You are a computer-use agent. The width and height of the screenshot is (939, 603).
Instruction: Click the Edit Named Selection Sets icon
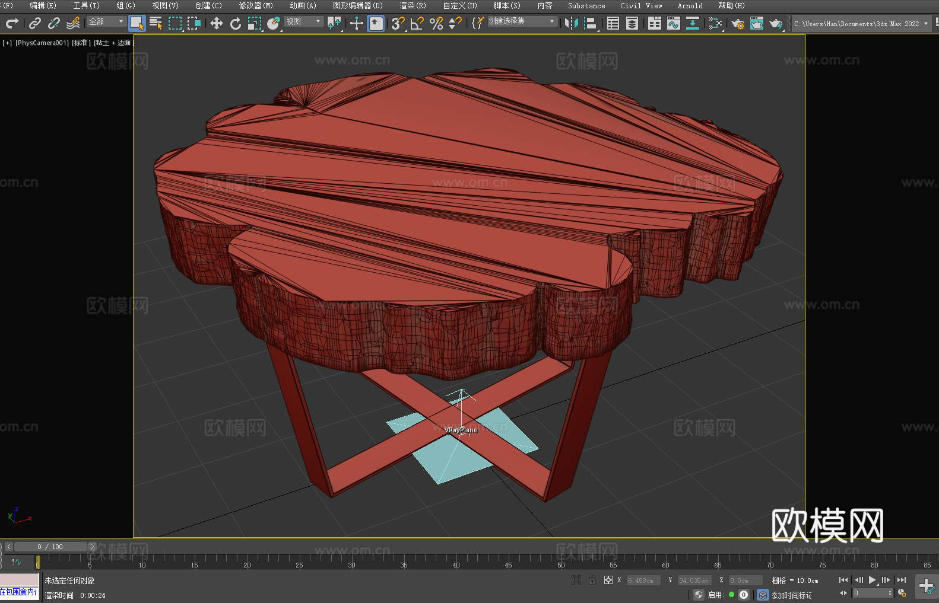click(x=478, y=23)
